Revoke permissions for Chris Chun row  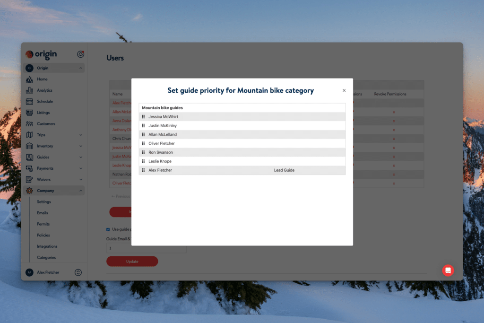pyautogui.click(x=394, y=139)
